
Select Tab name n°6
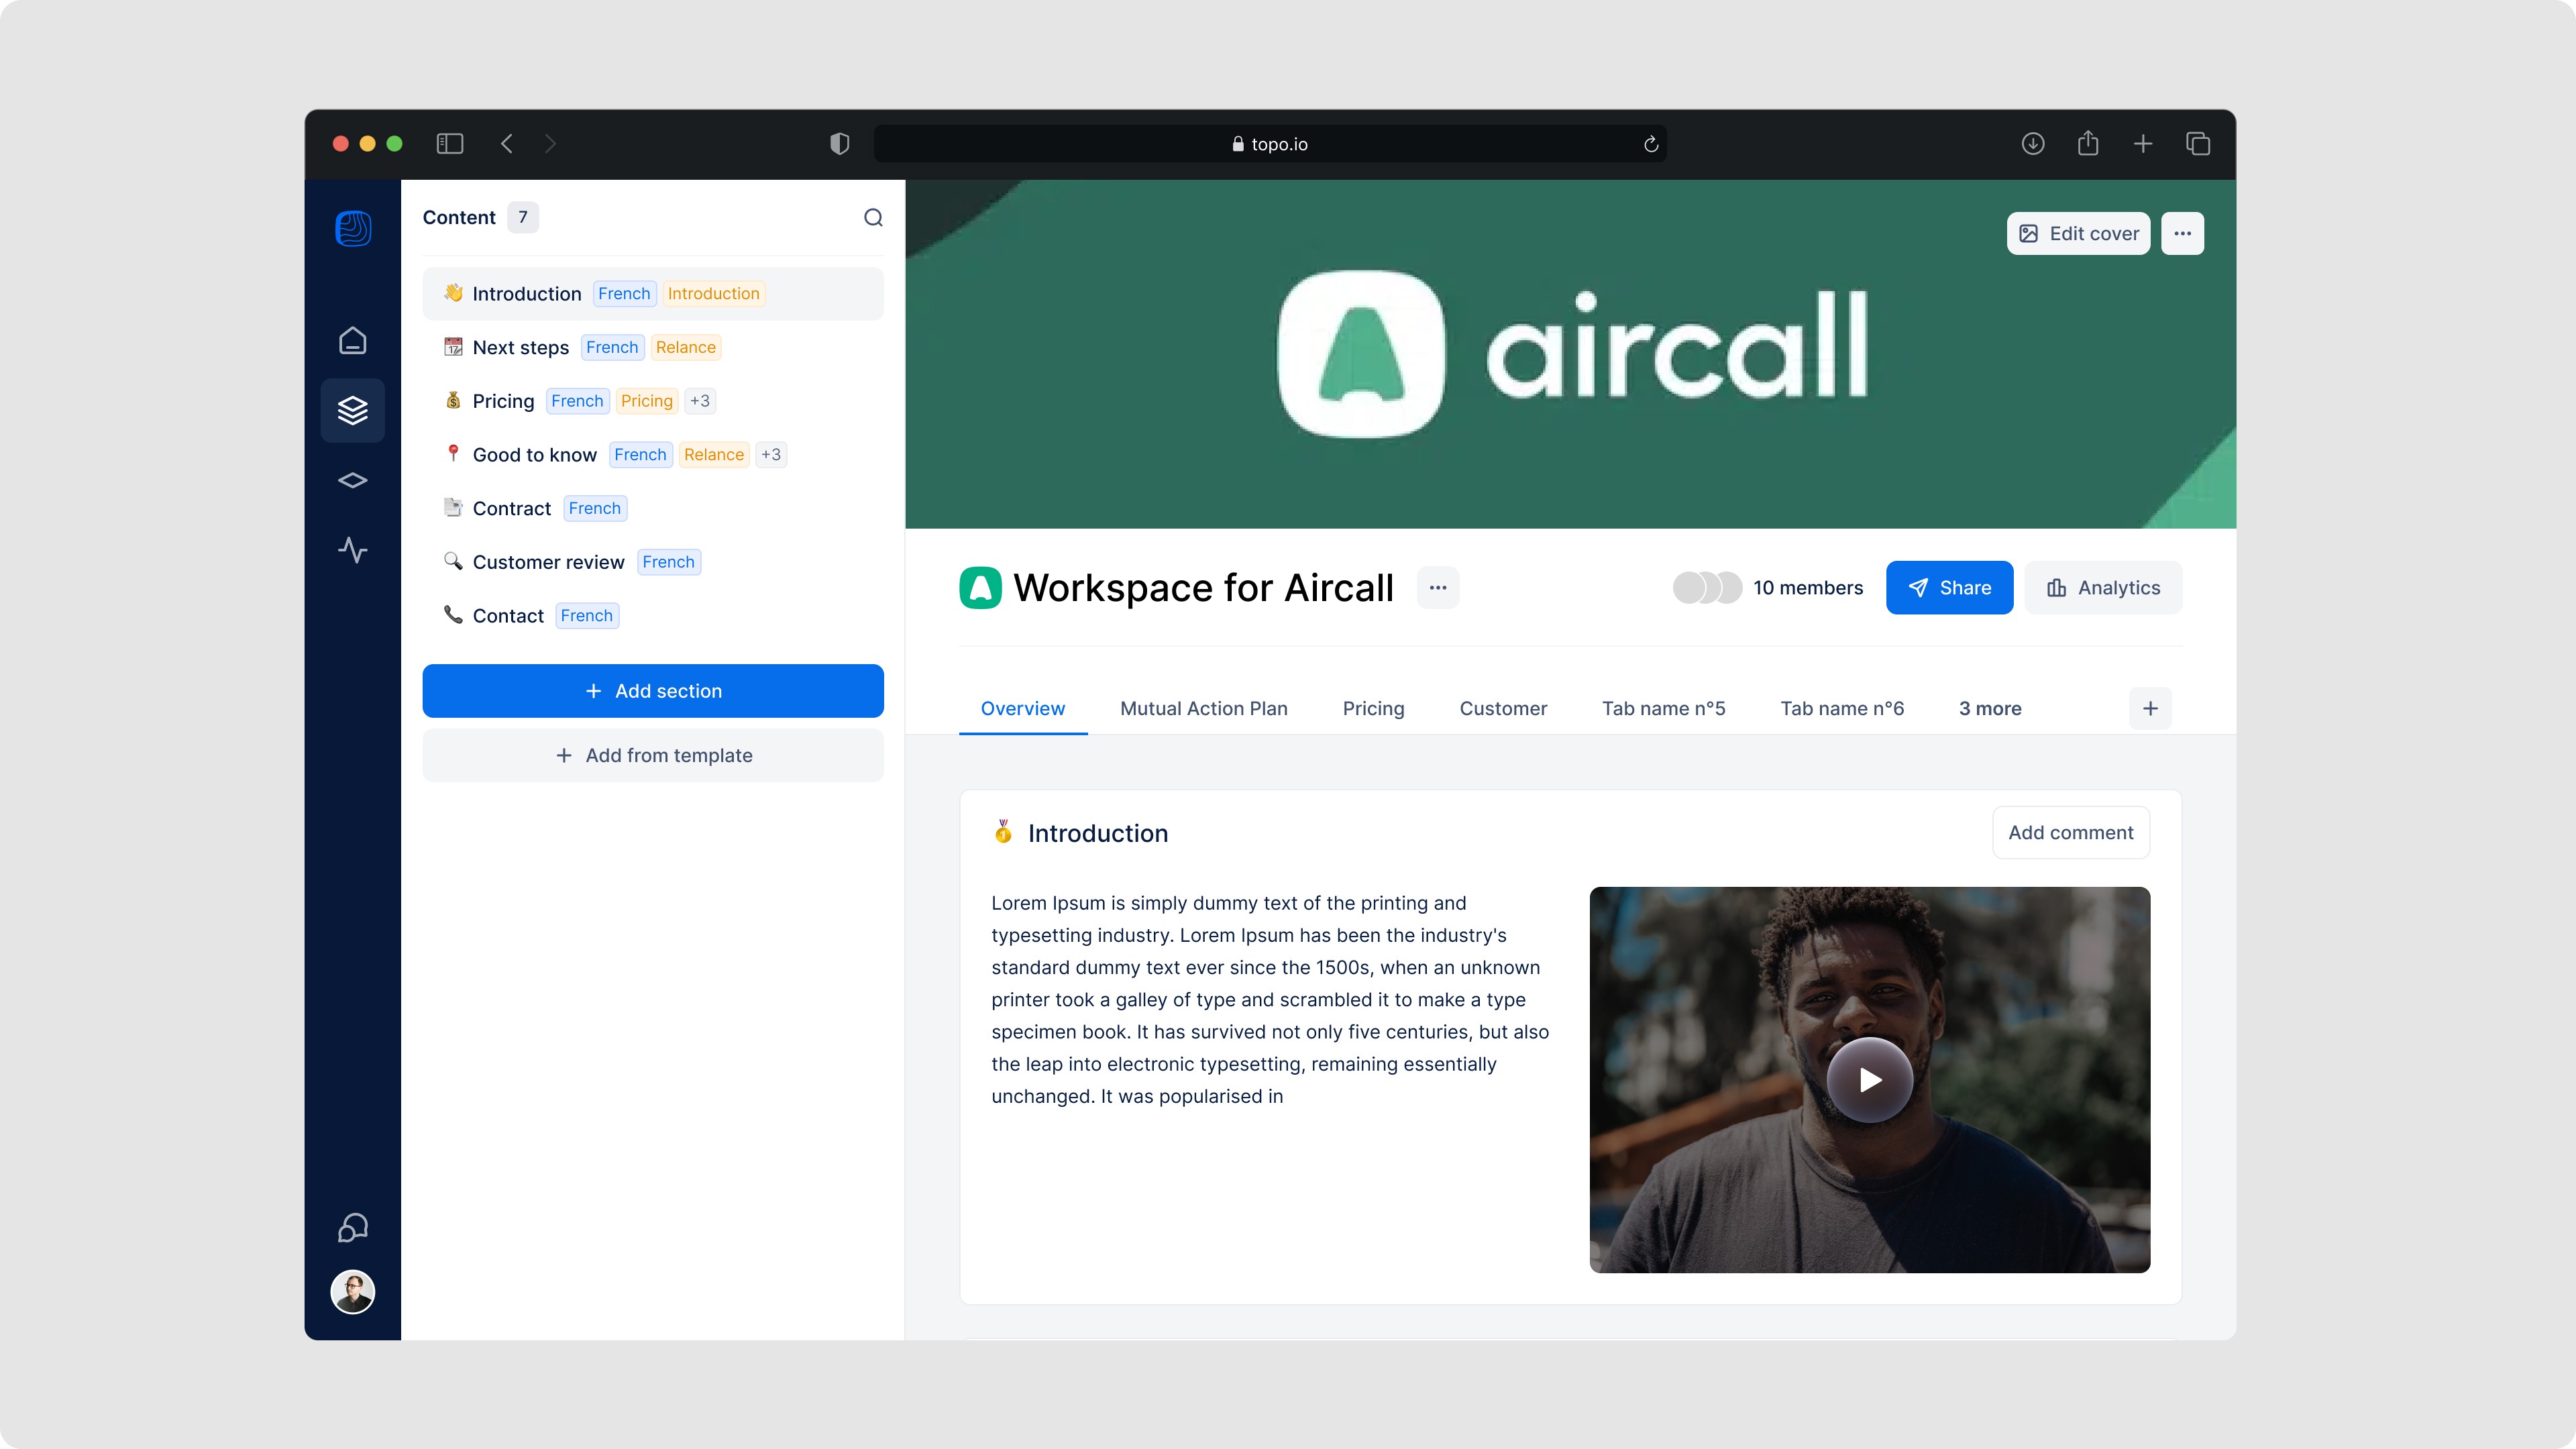click(x=1842, y=708)
